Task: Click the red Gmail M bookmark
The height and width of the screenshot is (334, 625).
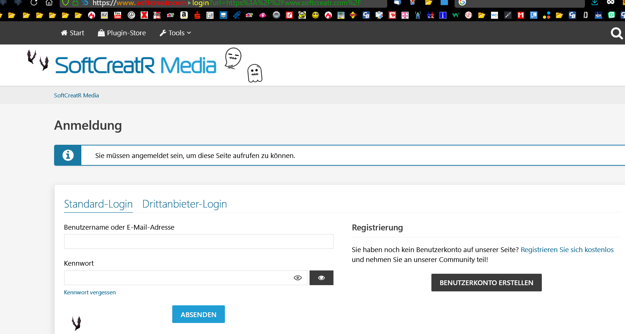Action: point(520,15)
